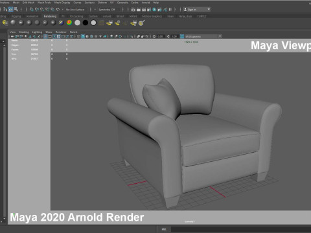
Task: Click the Select Camera panel icon
Action: (x=12, y=36)
